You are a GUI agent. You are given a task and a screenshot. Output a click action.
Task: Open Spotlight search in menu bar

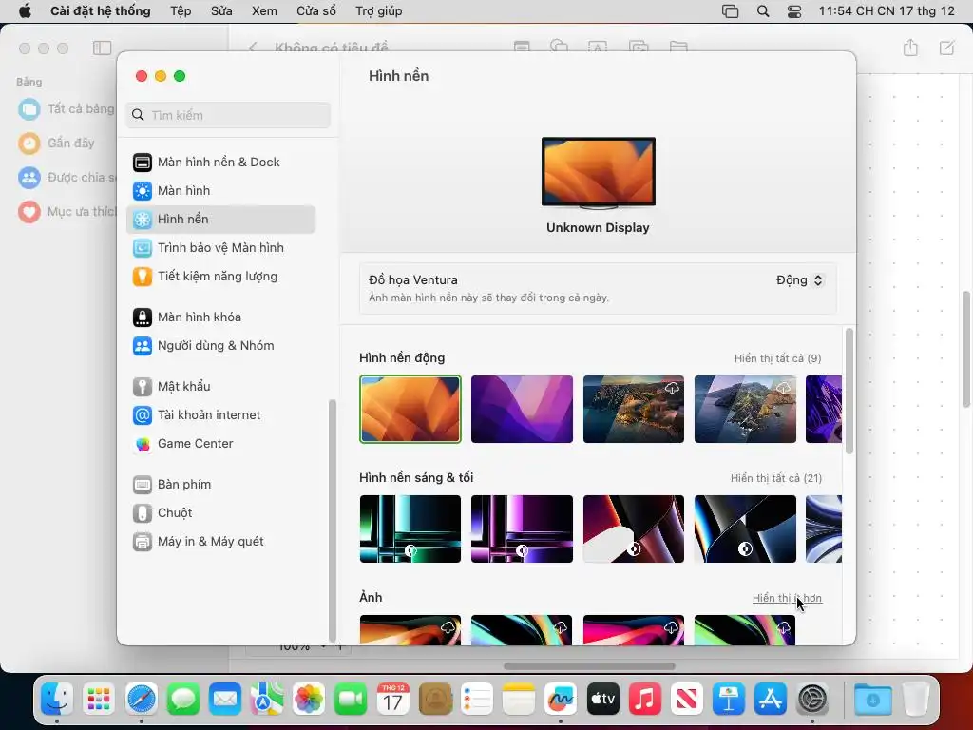click(763, 11)
